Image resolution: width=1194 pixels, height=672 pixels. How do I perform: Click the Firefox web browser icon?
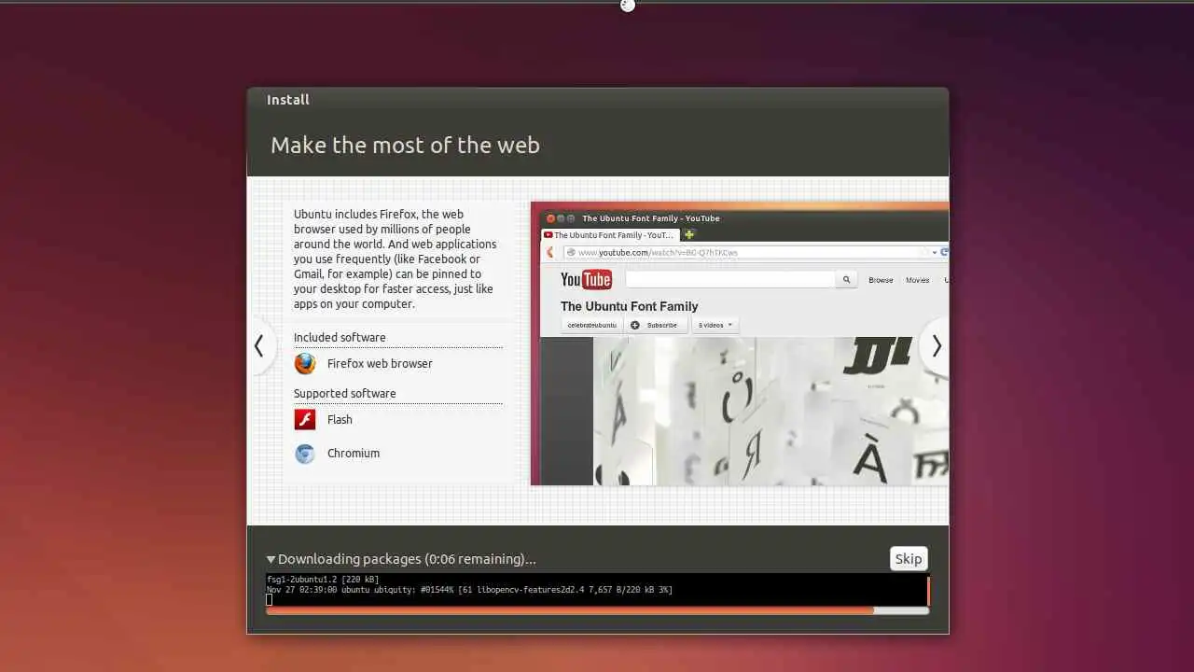pyautogui.click(x=305, y=363)
